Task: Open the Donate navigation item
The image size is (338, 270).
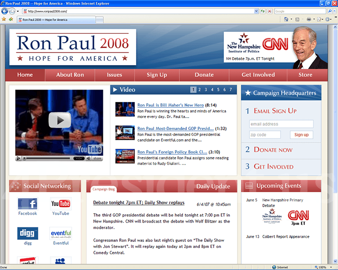Action: (204, 75)
